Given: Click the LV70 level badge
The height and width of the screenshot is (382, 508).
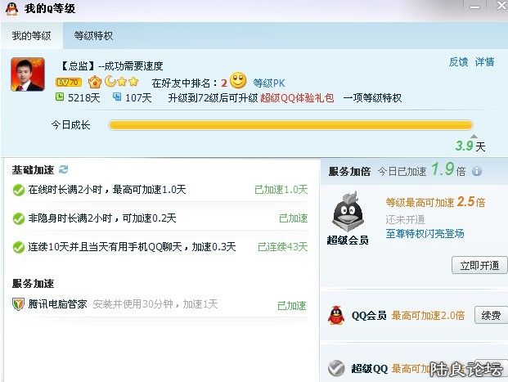Looking at the screenshot, I should click(69, 83).
